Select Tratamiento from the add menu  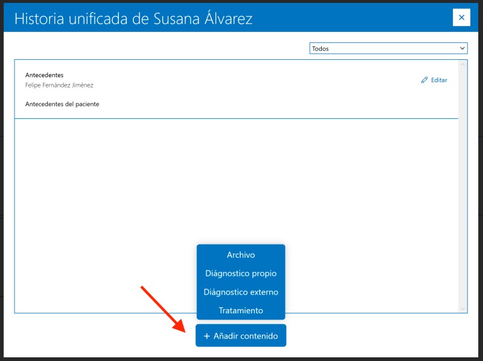pyautogui.click(x=240, y=310)
